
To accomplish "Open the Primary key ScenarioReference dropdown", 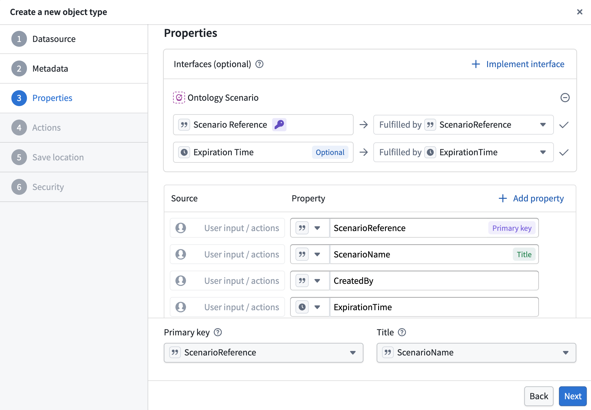I will click(x=263, y=353).
